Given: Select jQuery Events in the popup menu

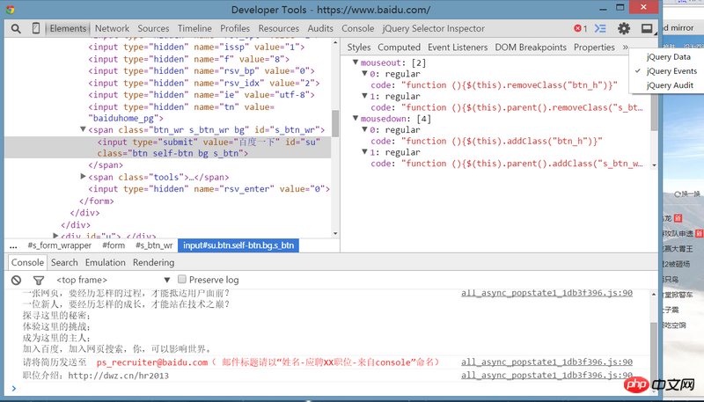Looking at the screenshot, I should tap(671, 71).
